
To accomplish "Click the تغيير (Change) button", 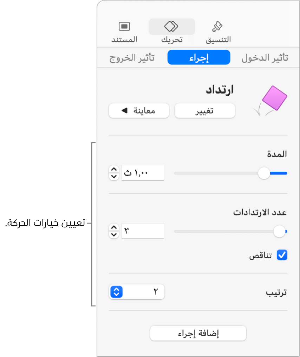I will [x=205, y=111].
